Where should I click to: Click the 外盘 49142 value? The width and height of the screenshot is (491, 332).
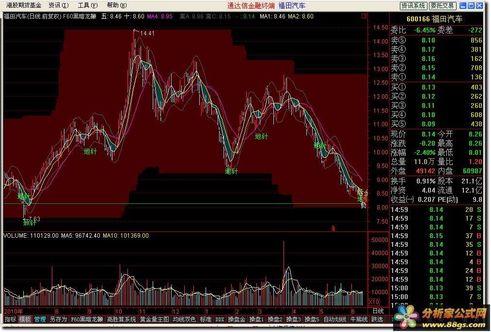click(426, 171)
